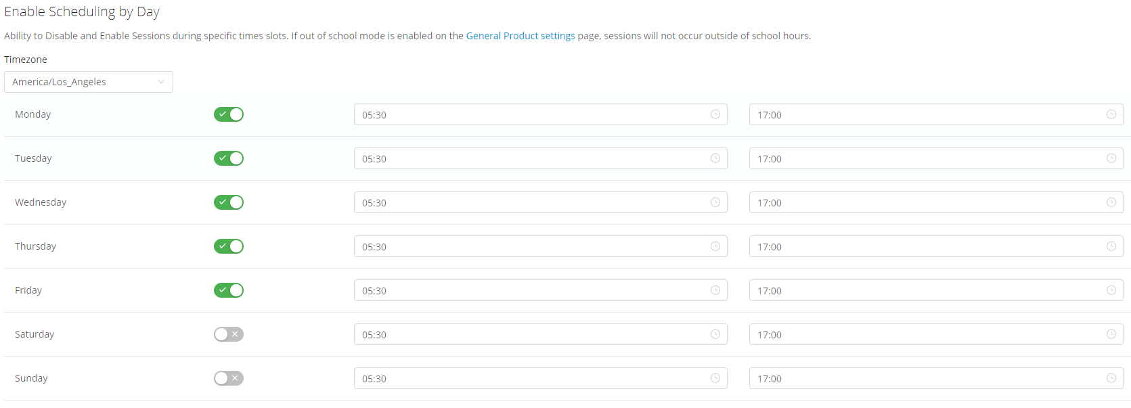1131x408 pixels.
Task: Open the Friday end time clock picker
Action: pos(1111,290)
